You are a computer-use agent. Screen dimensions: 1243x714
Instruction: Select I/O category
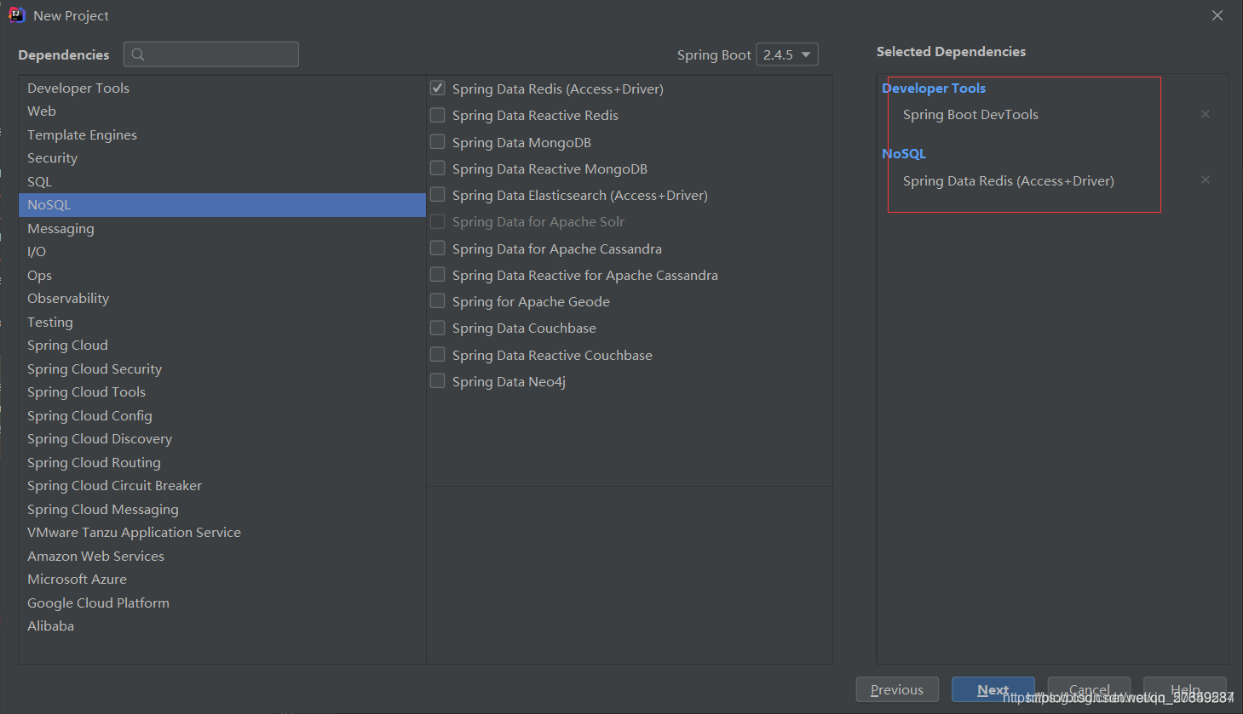[222, 251]
